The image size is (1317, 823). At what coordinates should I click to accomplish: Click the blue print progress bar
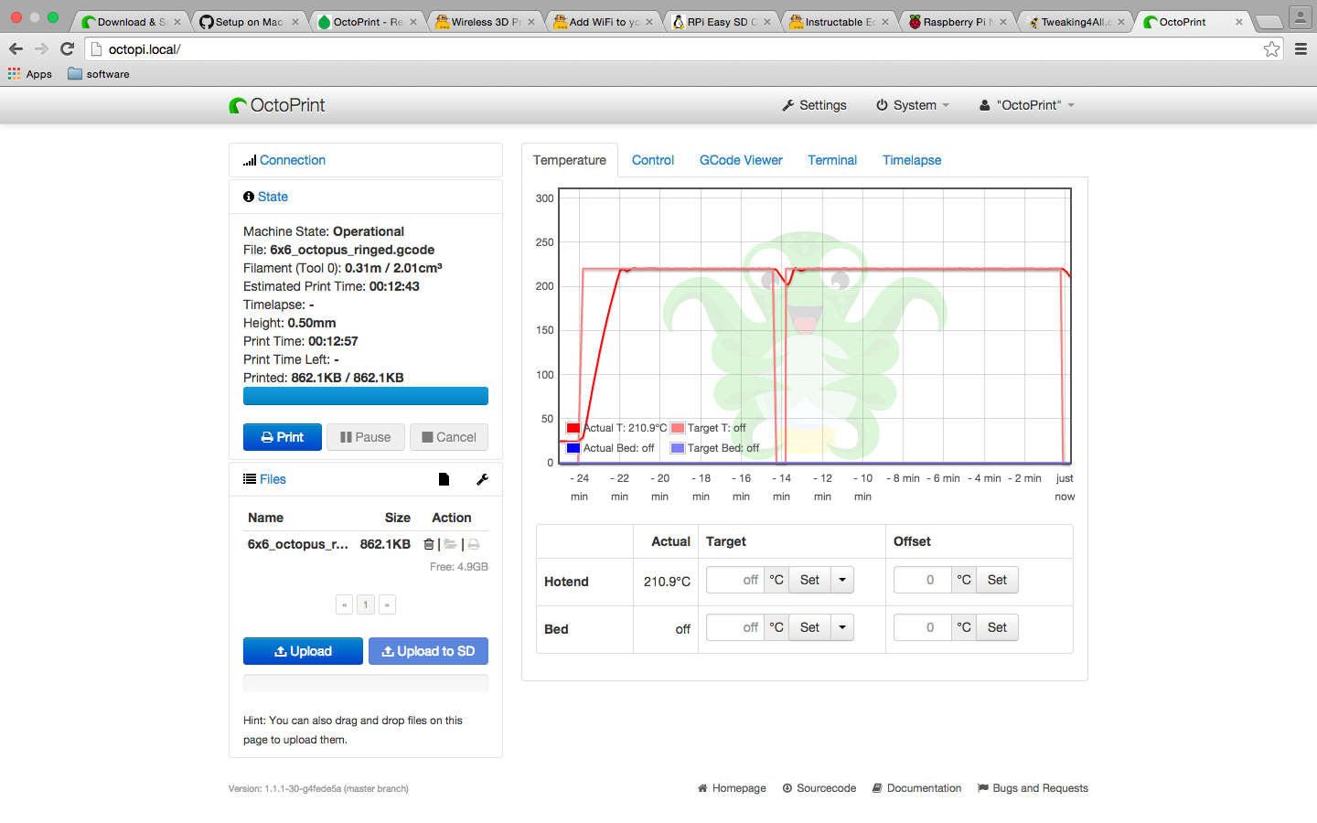(x=366, y=396)
